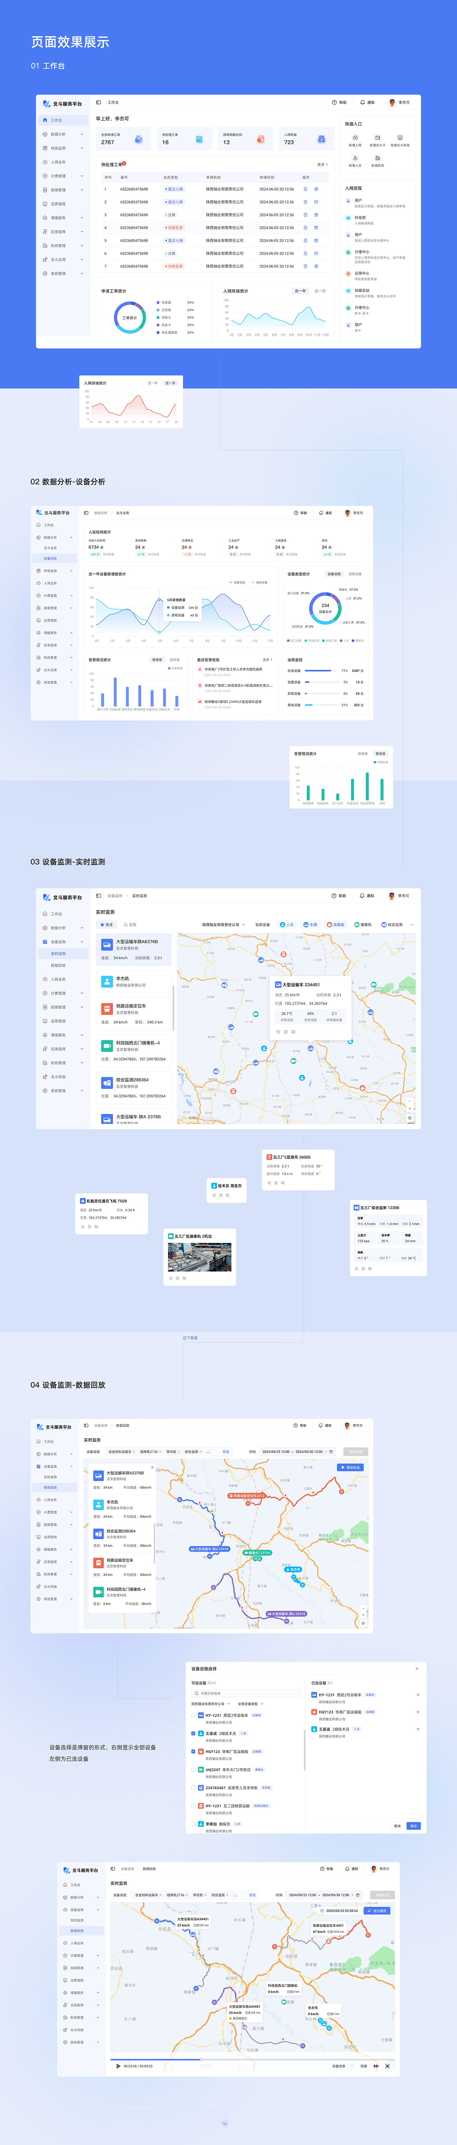The image size is (457, 2145).
Task: Click the playback progress bar in last screen
Action: click(x=252, y=2059)
